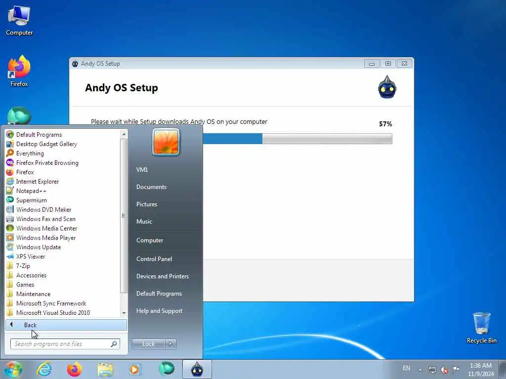Click the Andy OS Setup title bar icon

pyautogui.click(x=75, y=64)
